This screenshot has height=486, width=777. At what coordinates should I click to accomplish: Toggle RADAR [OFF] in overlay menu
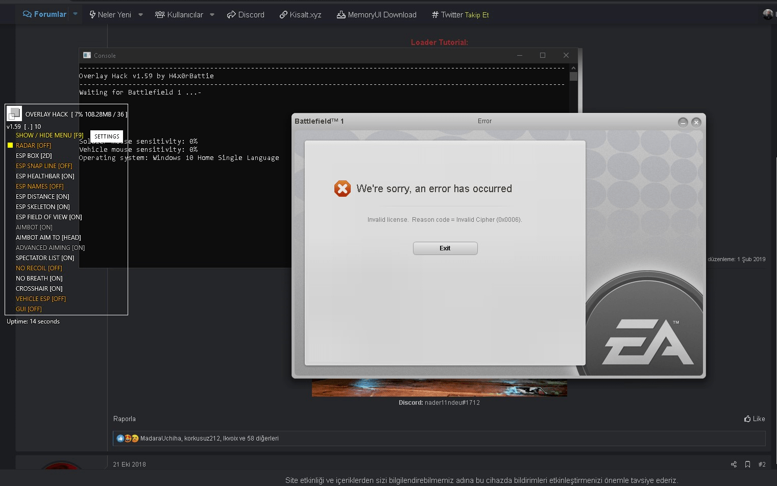tap(34, 146)
